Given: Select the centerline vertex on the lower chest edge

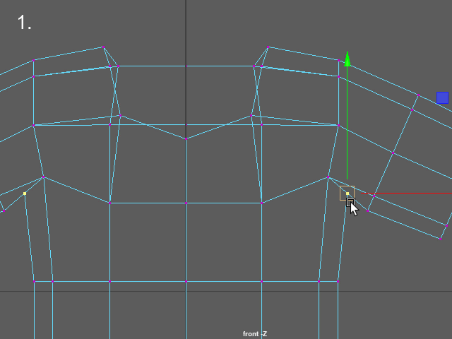Looking at the screenshot, I should [x=186, y=203].
